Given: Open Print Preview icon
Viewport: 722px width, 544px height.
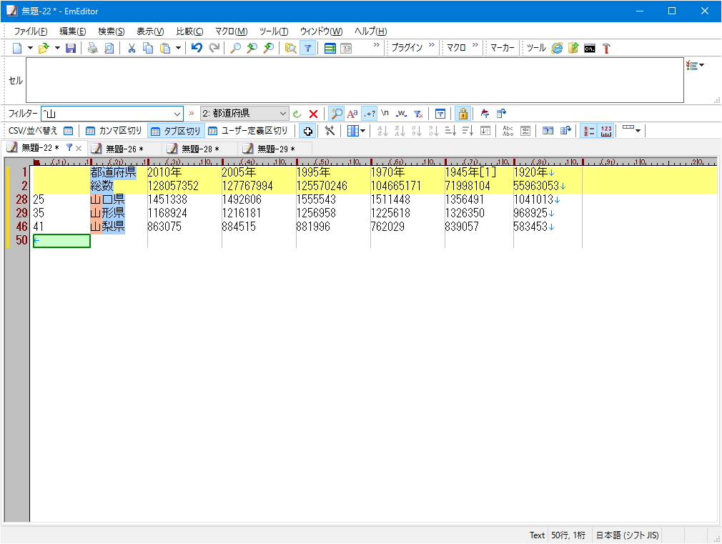Looking at the screenshot, I should point(109,48).
